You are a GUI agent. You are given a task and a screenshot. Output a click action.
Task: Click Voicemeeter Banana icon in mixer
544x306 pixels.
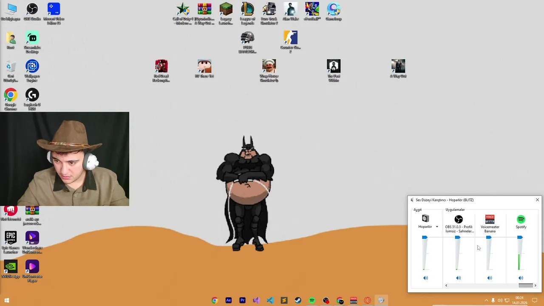[490, 219]
